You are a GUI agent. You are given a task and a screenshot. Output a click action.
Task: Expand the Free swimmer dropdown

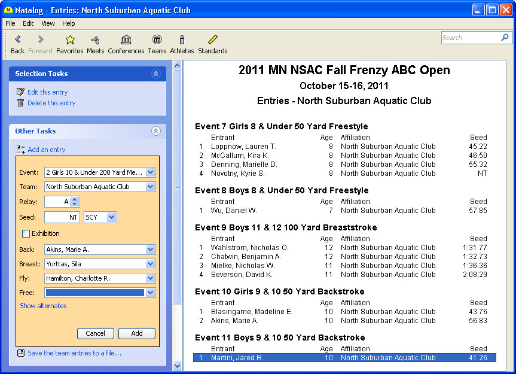pyautogui.click(x=150, y=293)
